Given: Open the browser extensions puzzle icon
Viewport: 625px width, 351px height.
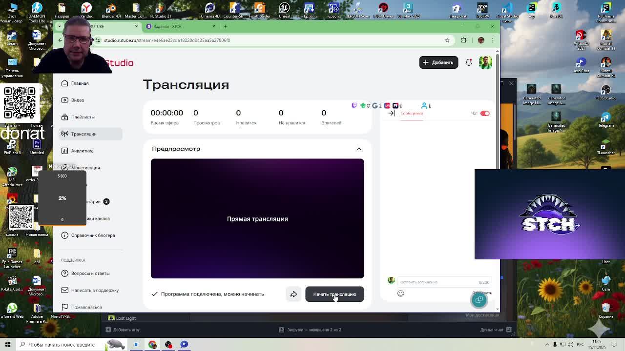Looking at the screenshot, I should [x=464, y=40].
